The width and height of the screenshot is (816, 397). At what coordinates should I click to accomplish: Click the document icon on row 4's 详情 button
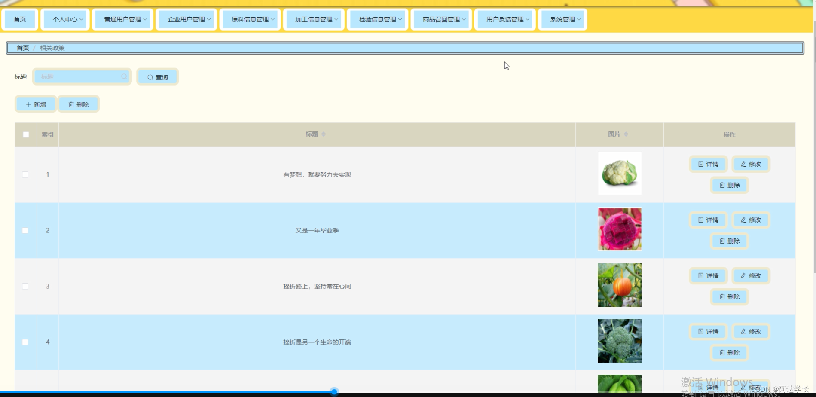pyautogui.click(x=700, y=331)
